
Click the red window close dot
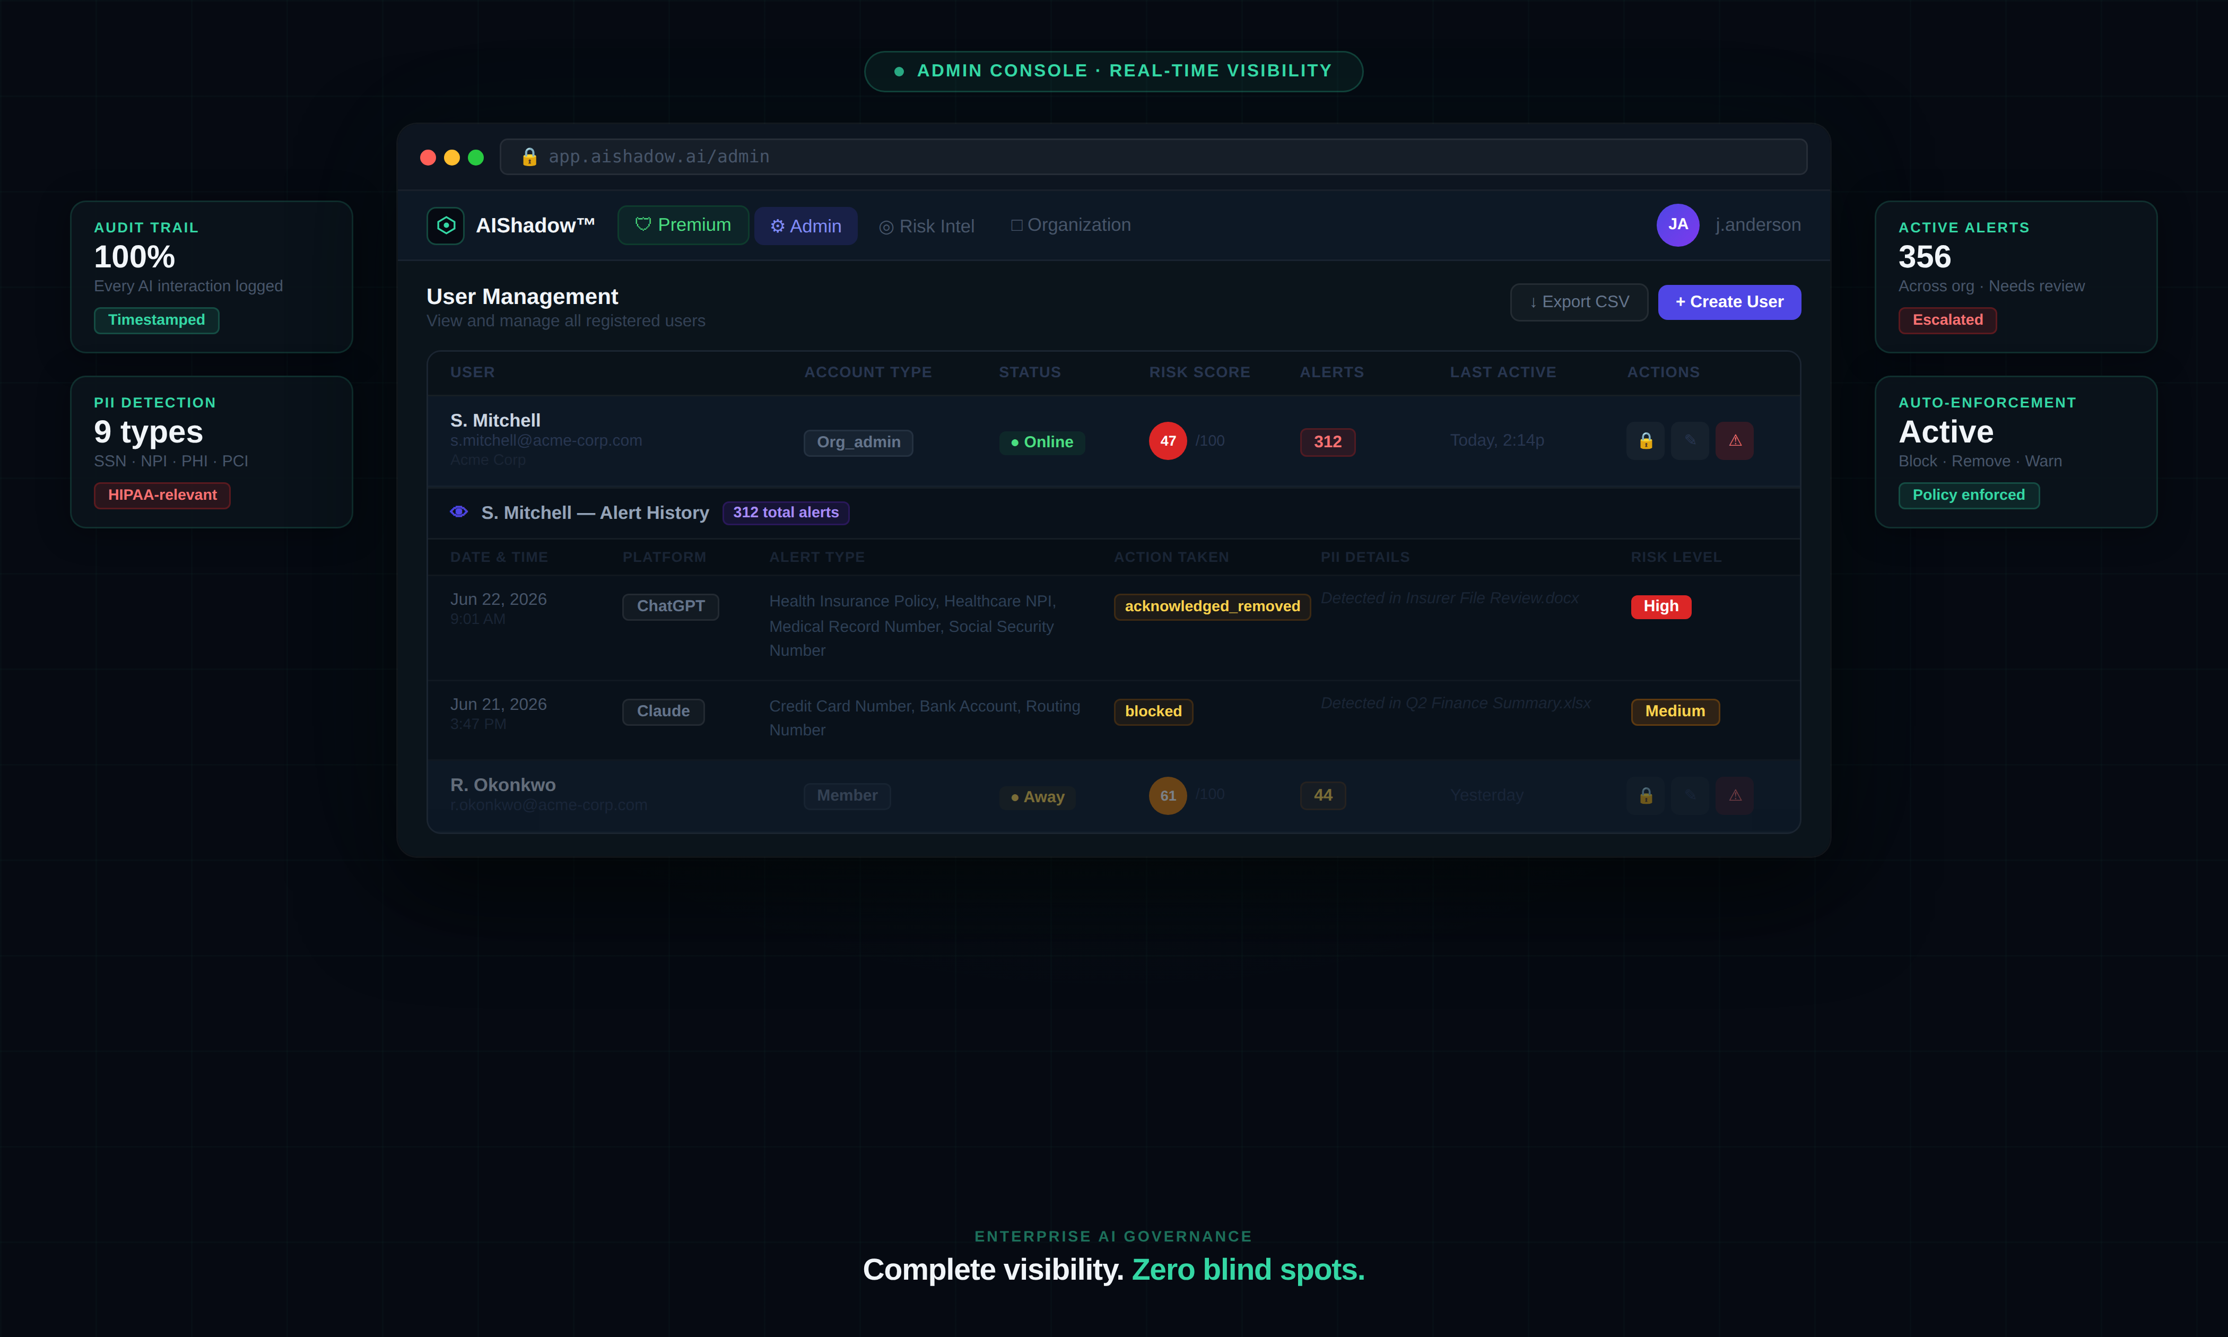point(428,158)
